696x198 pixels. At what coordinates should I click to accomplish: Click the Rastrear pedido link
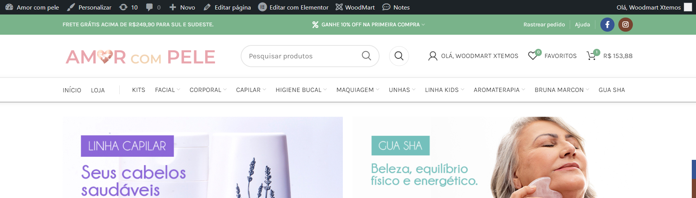coord(544,24)
